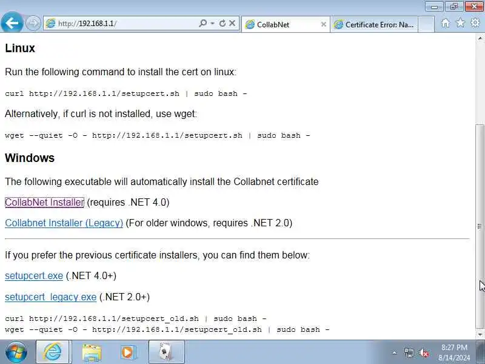Click the '(requires .NET 4.0)' text
Screen dimensions: 485x364
click(x=128, y=203)
